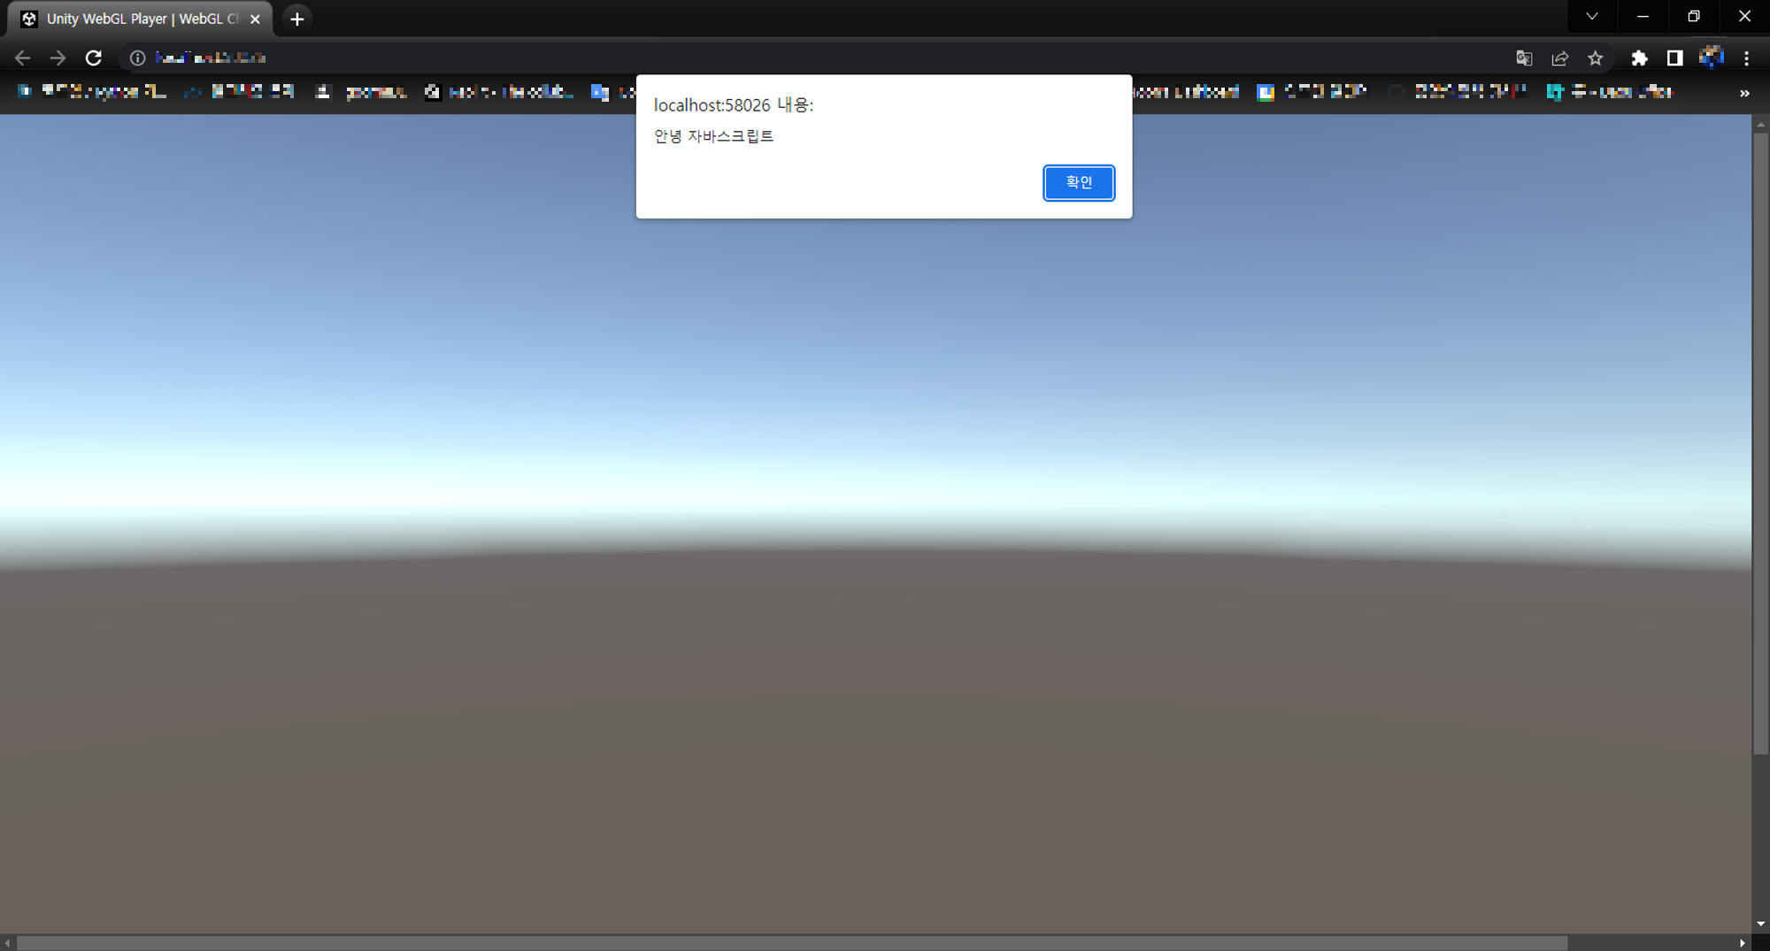
Task: Select the Unity WebGL Player tab
Action: tap(142, 19)
